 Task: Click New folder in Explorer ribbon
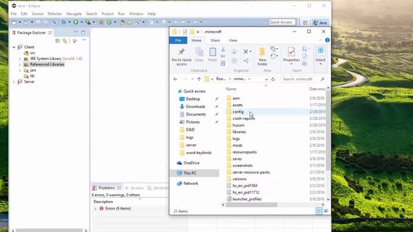[263, 57]
